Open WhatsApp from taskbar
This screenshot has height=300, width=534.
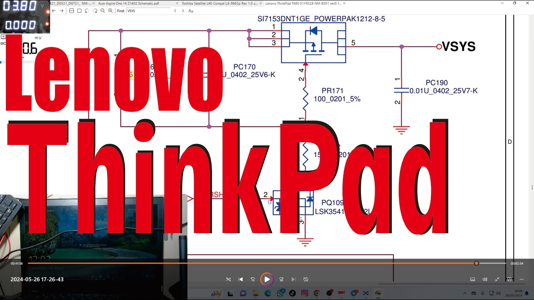coord(280,294)
